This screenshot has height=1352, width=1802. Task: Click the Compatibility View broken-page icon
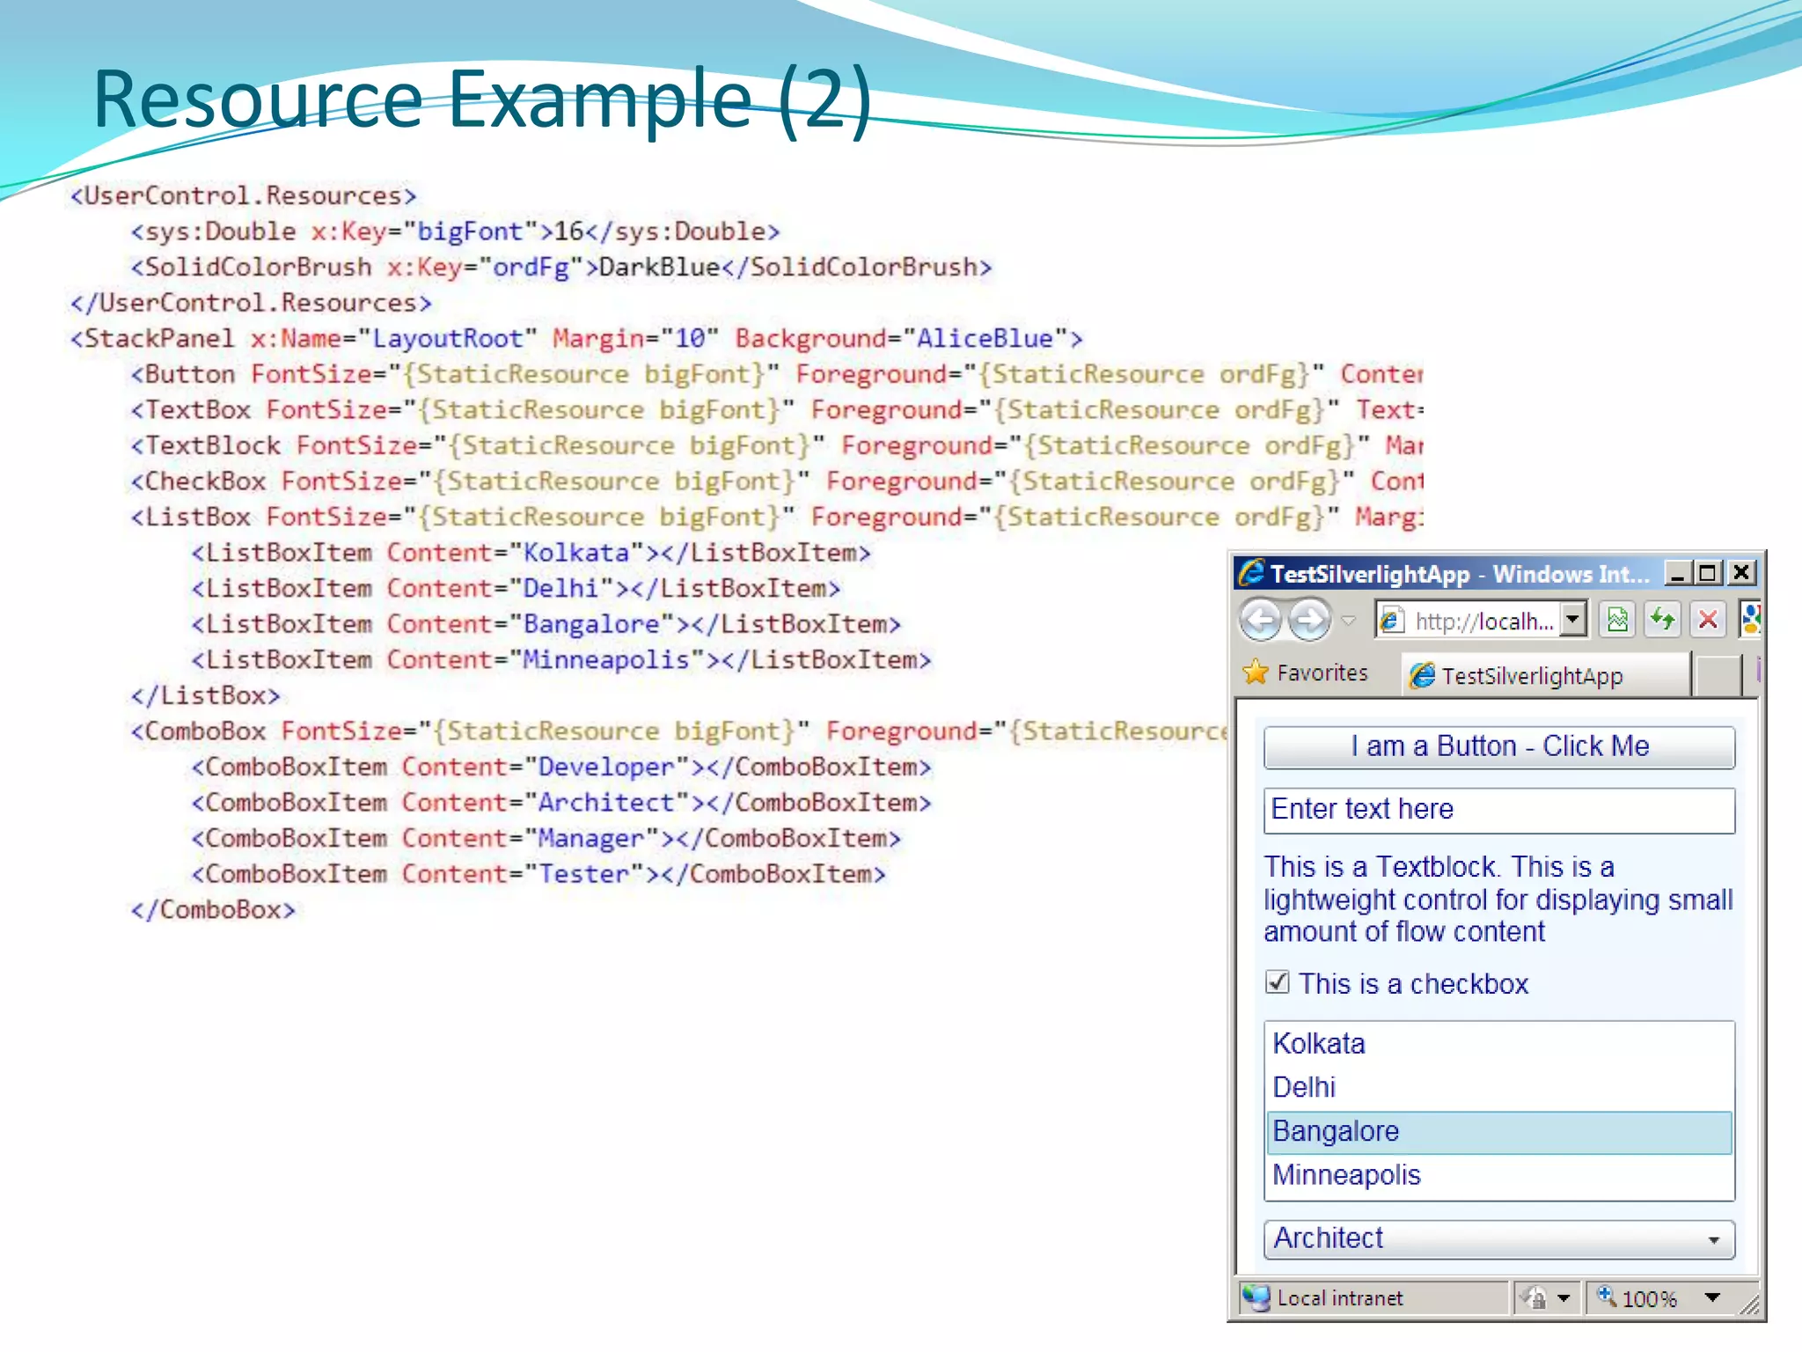1617,621
